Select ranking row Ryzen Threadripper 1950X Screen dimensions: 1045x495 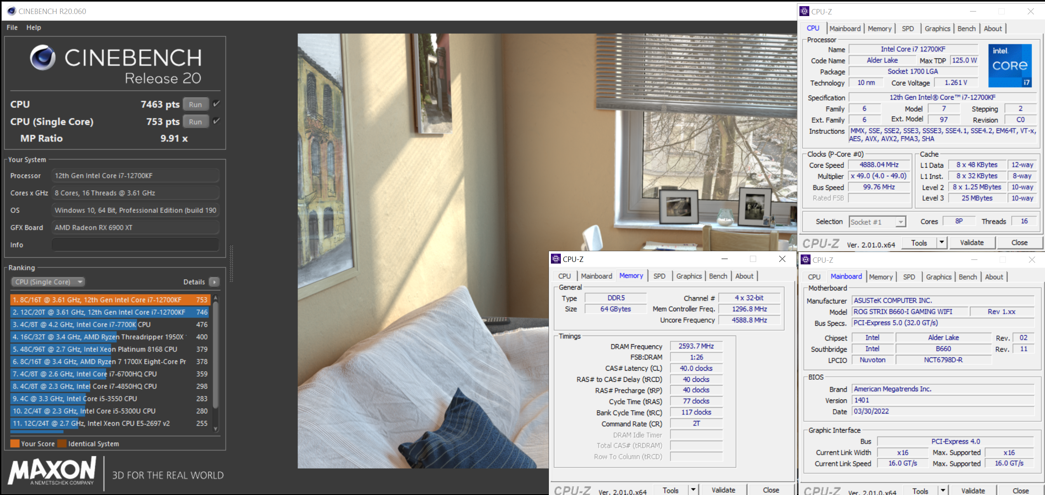[x=110, y=337]
